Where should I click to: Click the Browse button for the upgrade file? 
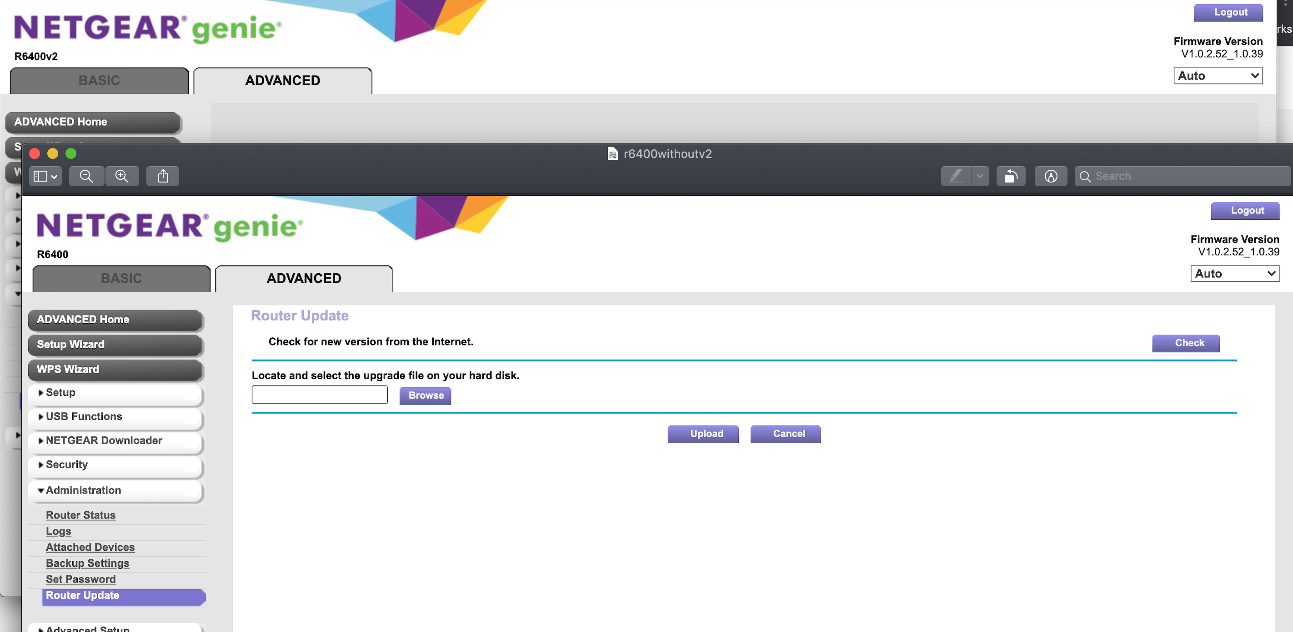tap(424, 395)
